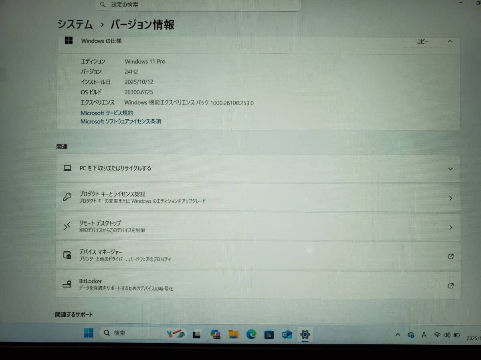Click the BitLocker lock drive icon
The width and height of the screenshot is (481, 360).
pos(67,284)
